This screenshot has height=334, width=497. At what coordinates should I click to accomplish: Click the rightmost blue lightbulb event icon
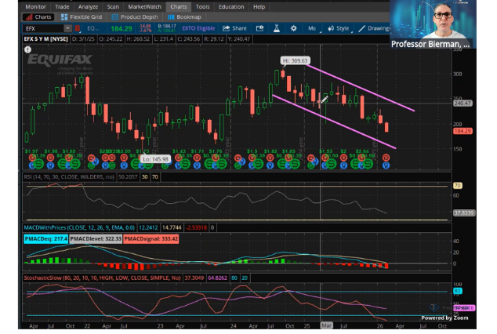point(386,165)
